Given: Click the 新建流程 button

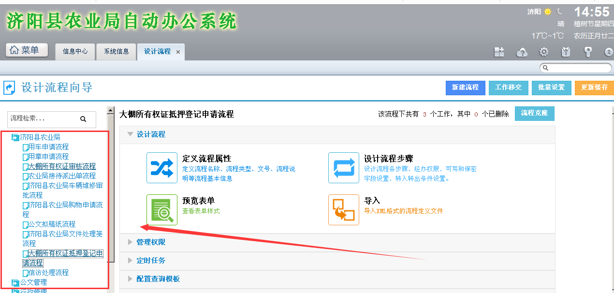Looking at the screenshot, I should tap(465, 88).
